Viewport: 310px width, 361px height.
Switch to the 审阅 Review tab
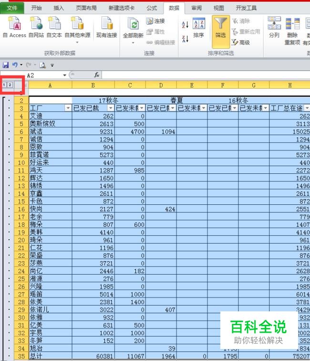click(196, 8)
